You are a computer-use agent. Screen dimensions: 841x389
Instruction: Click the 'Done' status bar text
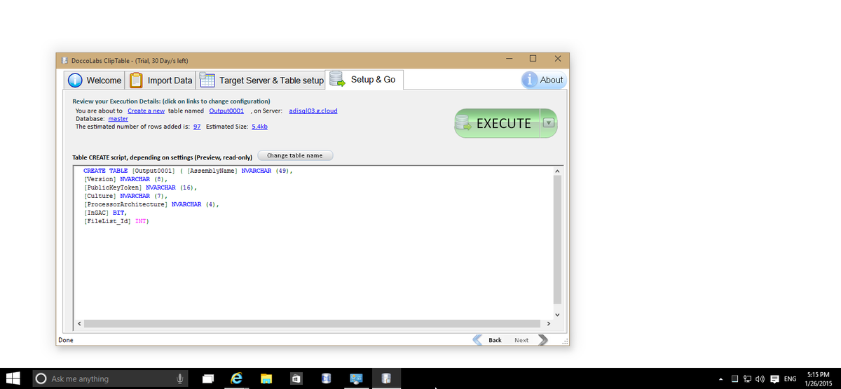66,340
